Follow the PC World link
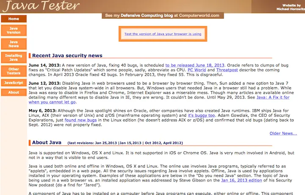 click(197, 70)
